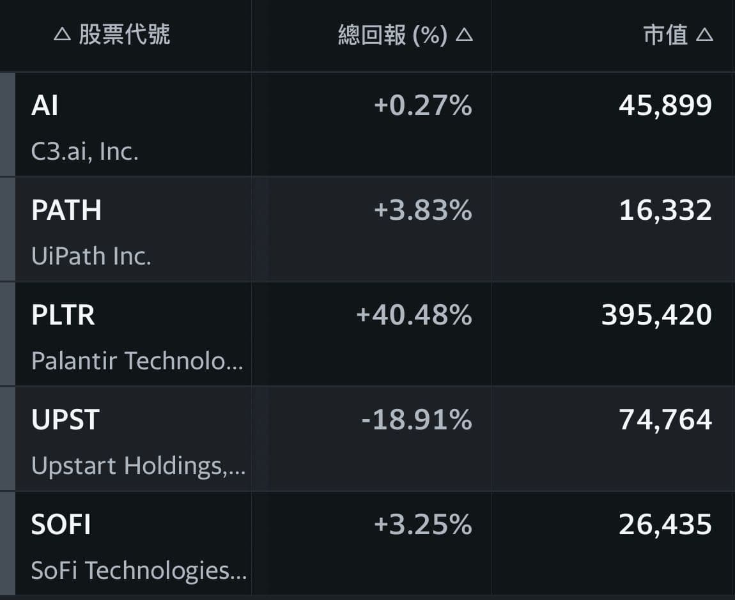Image resolution: width=735 pixels, height=600 pixels.
Task: Click C3.ai, Inc. company name
Action: point(84,152)
